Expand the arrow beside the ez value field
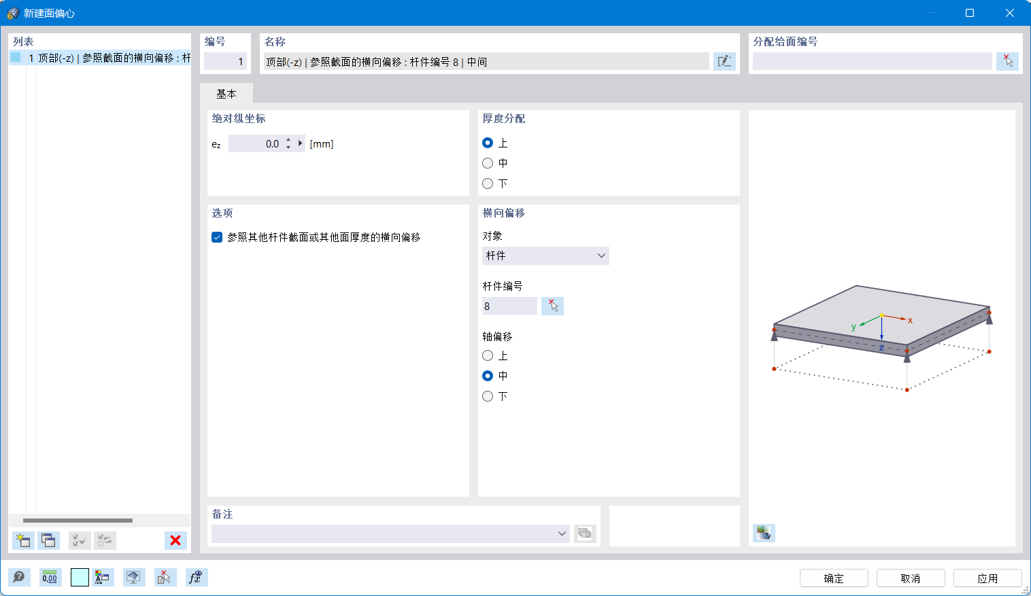Viewport: 1031px width, 596px height. coord(299,143)
